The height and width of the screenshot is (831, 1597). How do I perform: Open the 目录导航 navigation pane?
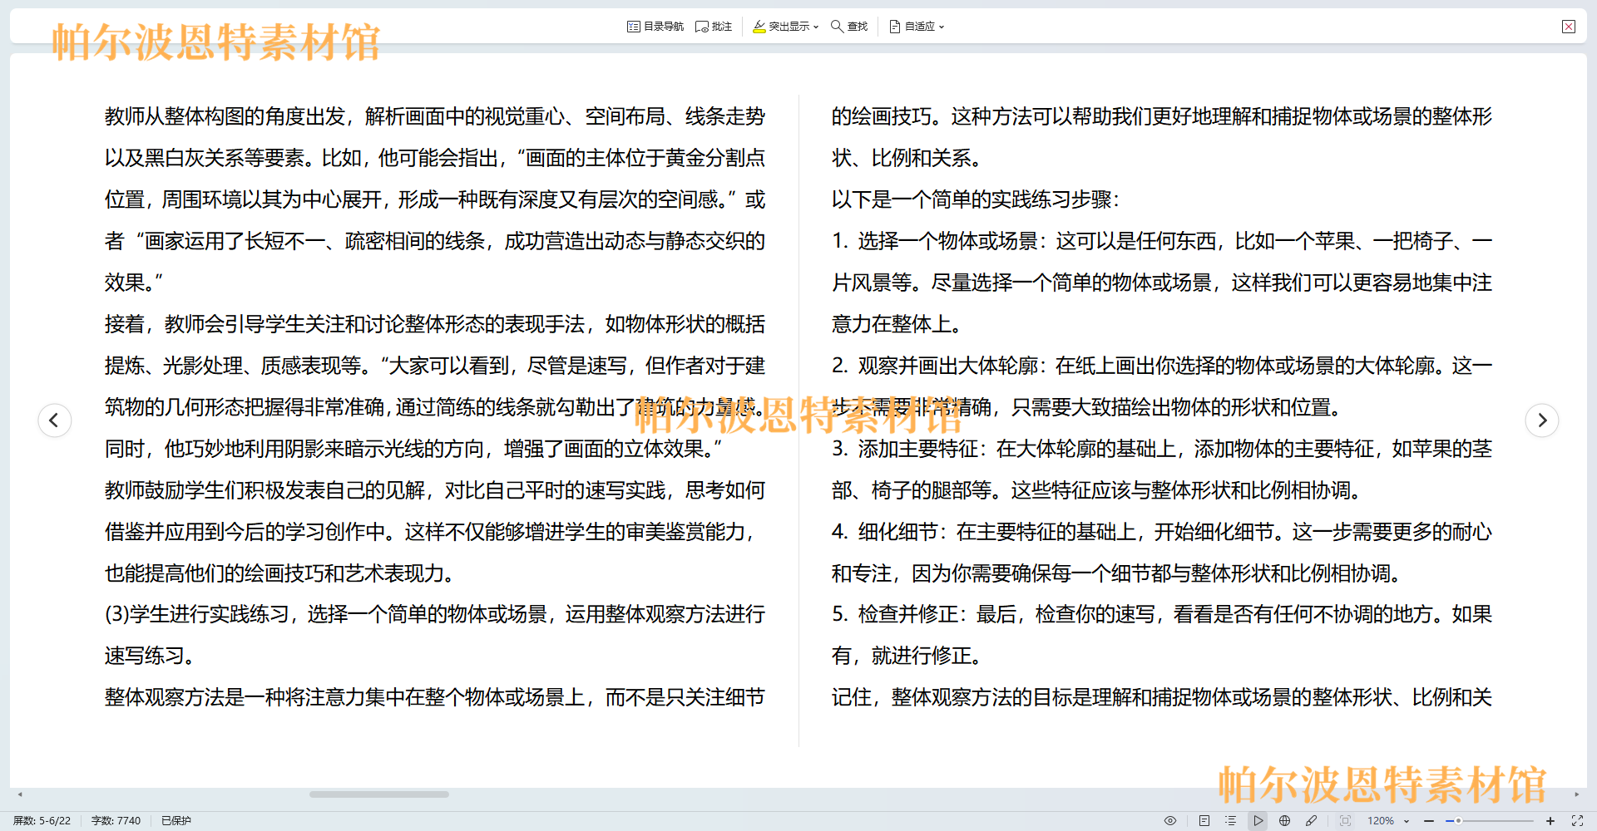(x=655, y=27)
